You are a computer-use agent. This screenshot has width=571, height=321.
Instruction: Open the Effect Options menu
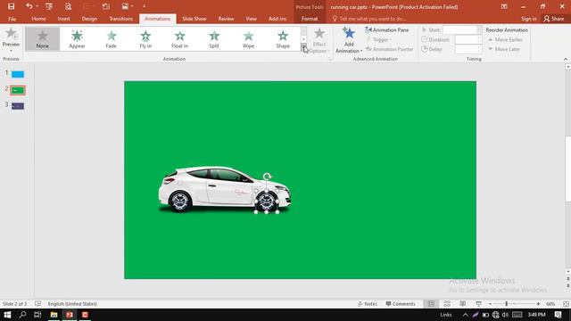point(319,40)
